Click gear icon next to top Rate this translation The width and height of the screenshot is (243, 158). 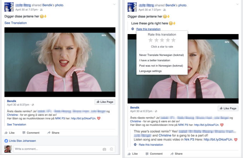click(133, 29)
